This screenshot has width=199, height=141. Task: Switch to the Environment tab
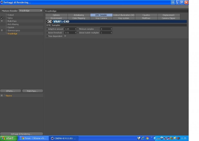pyautogui.click(x=56, y=18)
